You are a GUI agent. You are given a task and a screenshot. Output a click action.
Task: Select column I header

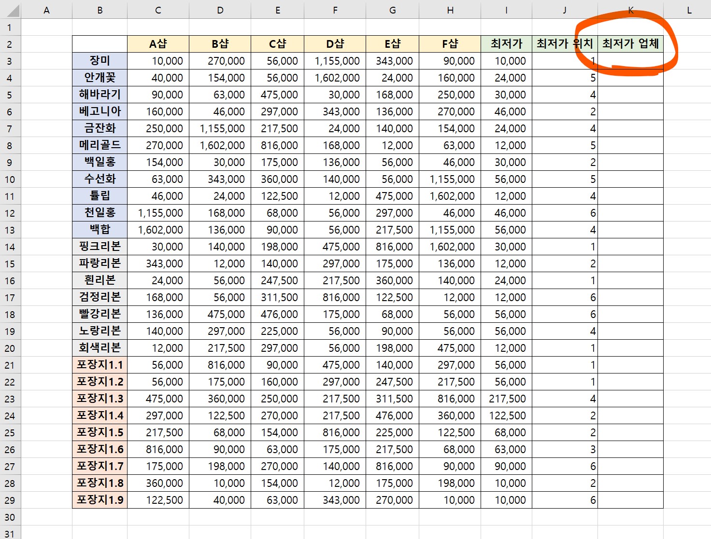point(506,10)
